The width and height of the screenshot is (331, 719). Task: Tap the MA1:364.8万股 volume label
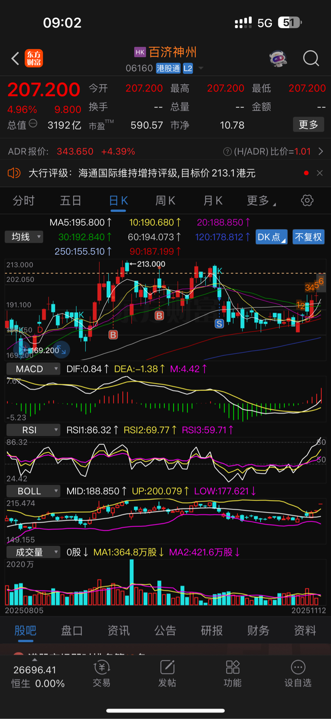pyautogui.click(x=128, y=552)
